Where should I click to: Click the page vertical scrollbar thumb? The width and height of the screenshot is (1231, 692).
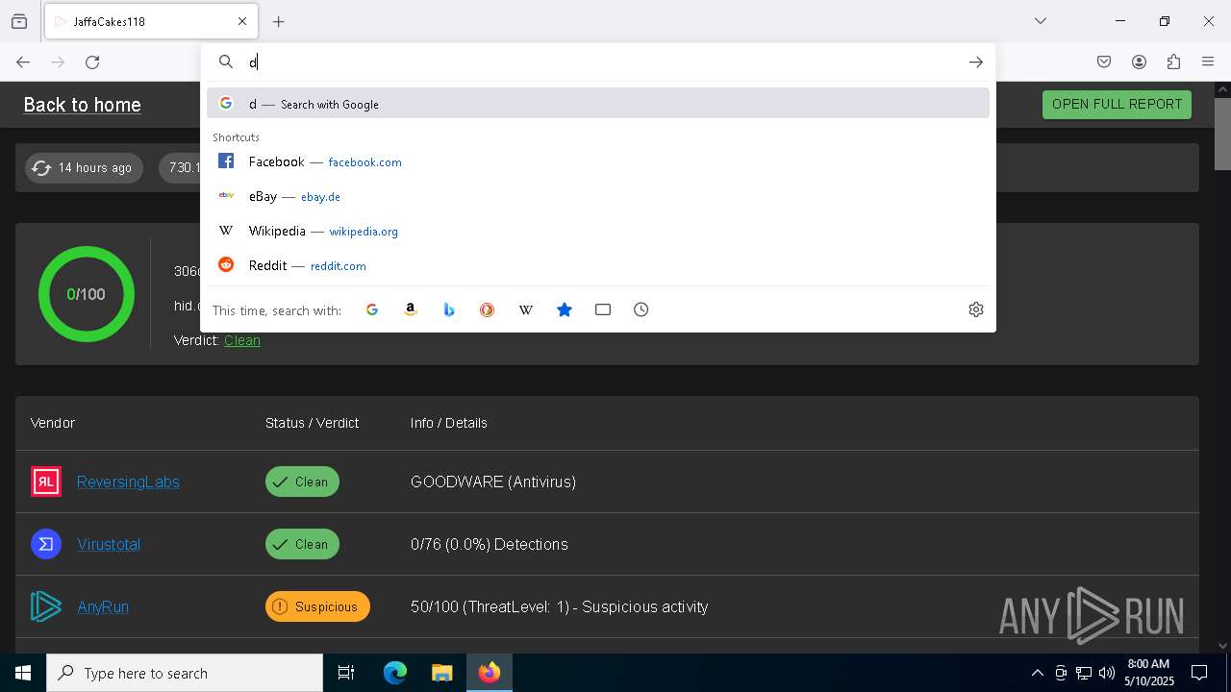1222,133
